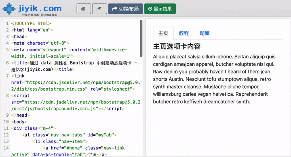Click the meta charset="utf-8" line

[x=40, y=43]
